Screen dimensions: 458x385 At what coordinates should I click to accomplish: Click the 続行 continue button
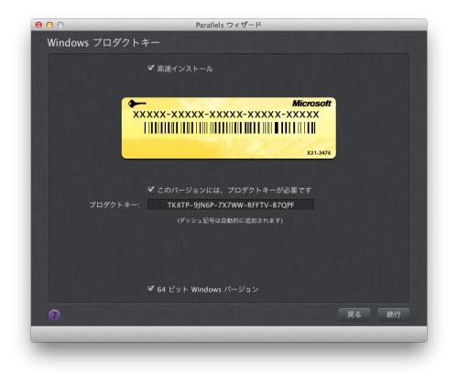coord(393,314)
